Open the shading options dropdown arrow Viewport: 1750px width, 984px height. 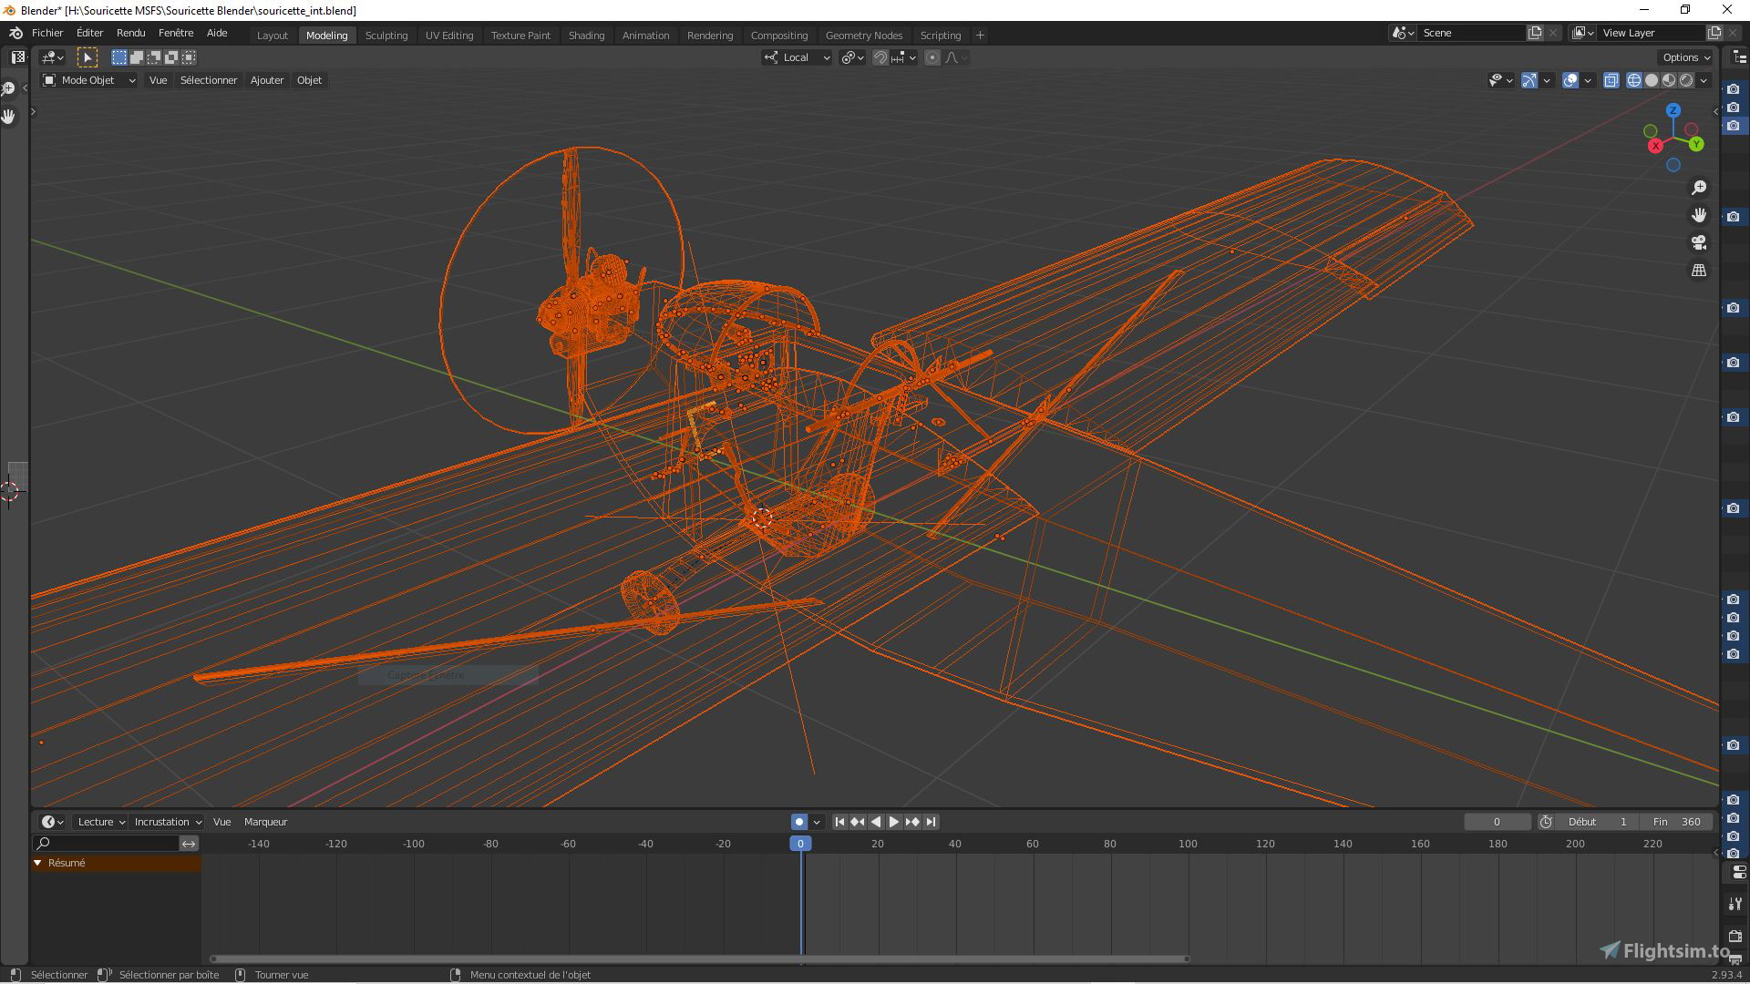tap(1704, 80)
